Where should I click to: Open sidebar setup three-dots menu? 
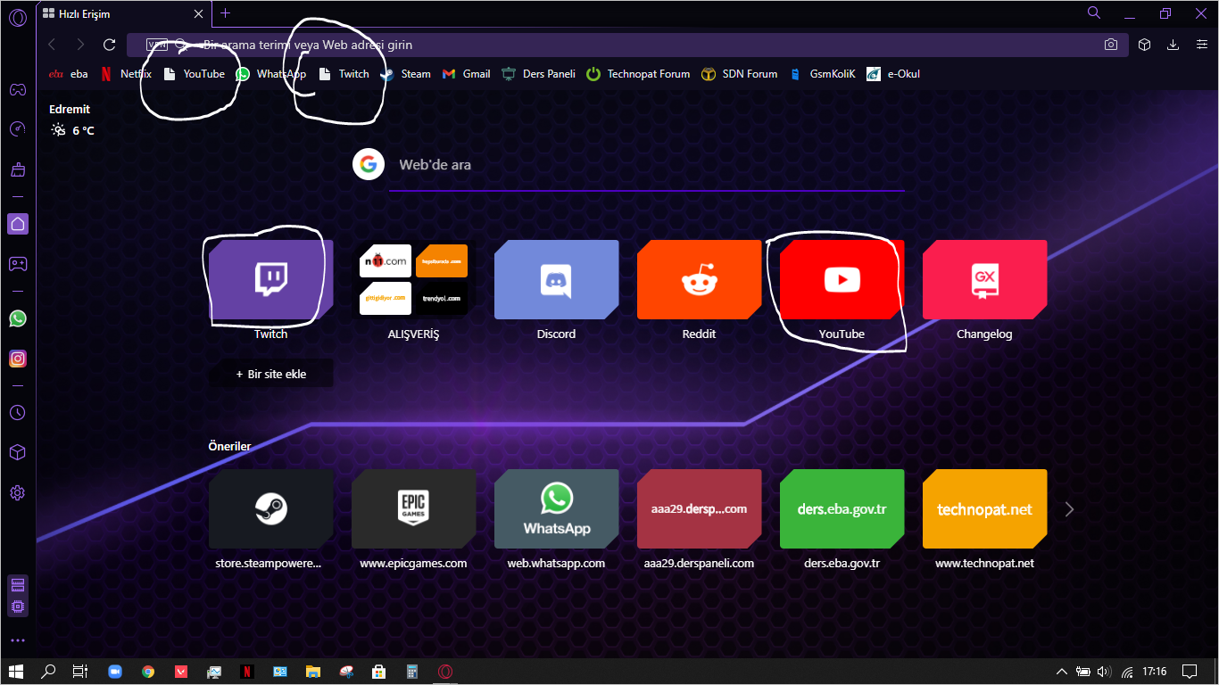18,640
